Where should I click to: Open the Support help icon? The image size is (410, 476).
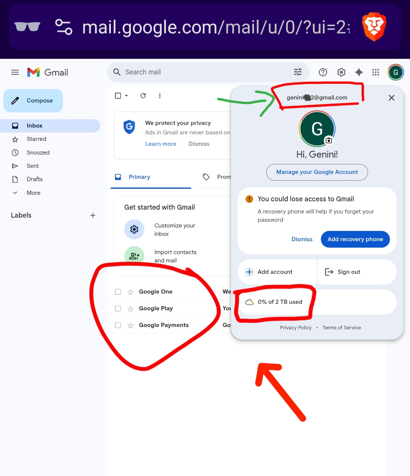323,72
